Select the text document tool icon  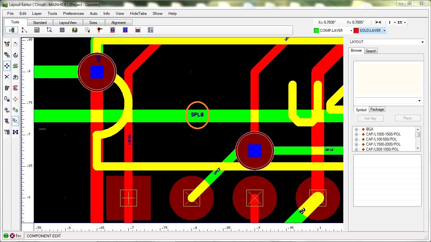[37, 30]
